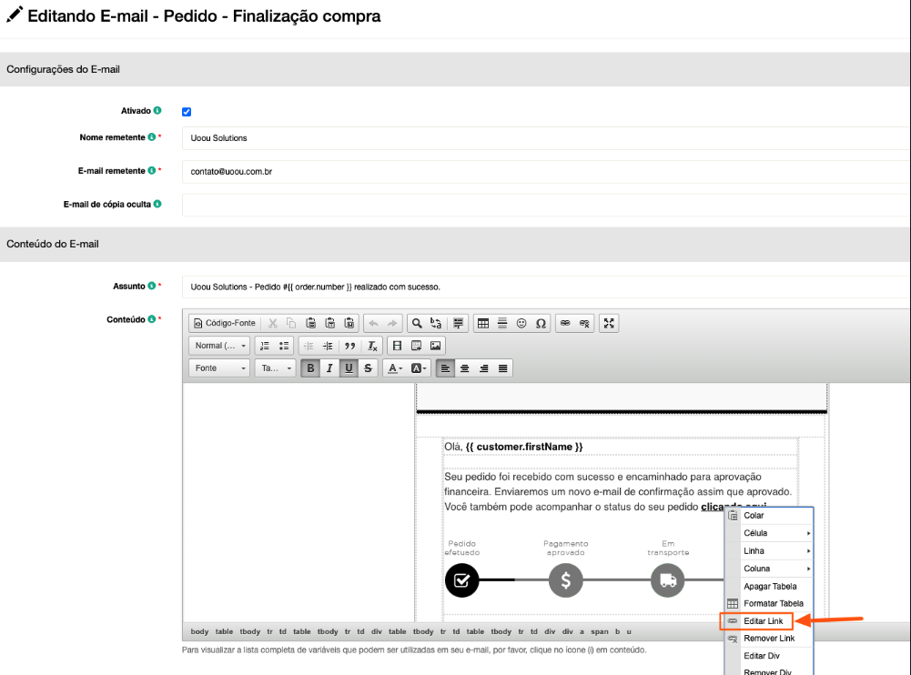Click the Insert Link chain icon
This screenshot has width=911, height=675.
(x=565, y=323)
